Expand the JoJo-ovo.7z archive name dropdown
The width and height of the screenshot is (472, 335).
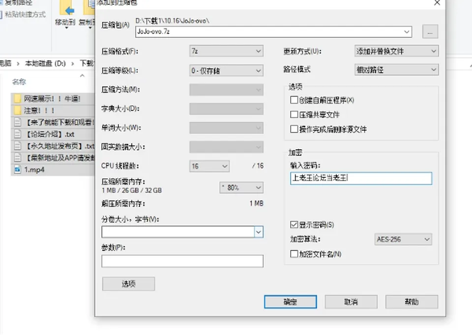pyautogui.click(x=407, y=31)
